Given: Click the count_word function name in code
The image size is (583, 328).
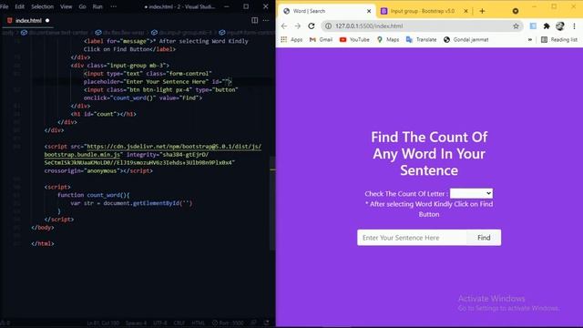Looking at the screenshot, I should pos(104,195).
